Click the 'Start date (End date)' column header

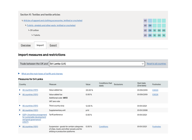(x=142, y=84)
